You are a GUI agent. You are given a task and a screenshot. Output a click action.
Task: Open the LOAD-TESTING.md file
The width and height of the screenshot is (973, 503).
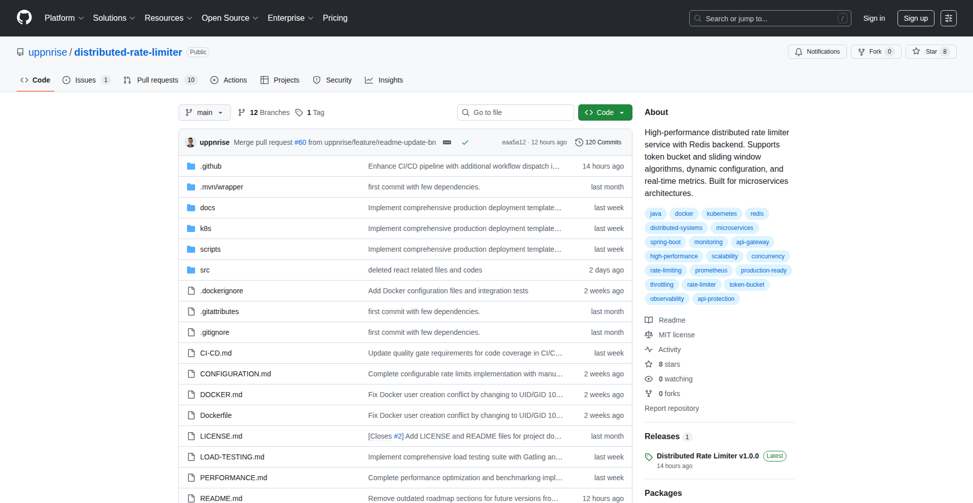pos(232,457)
